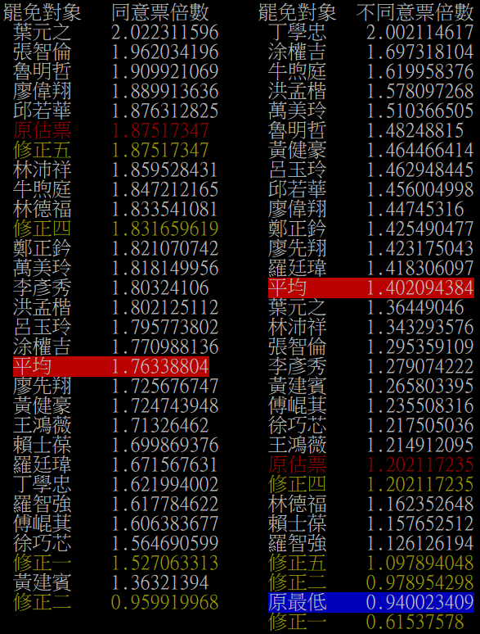Select the red 平均 row showing 1.402094384

[x=371, y=288]
